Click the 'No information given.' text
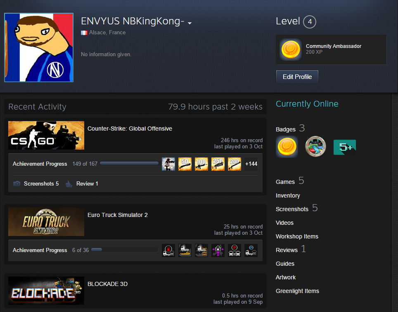 point(106,55)
